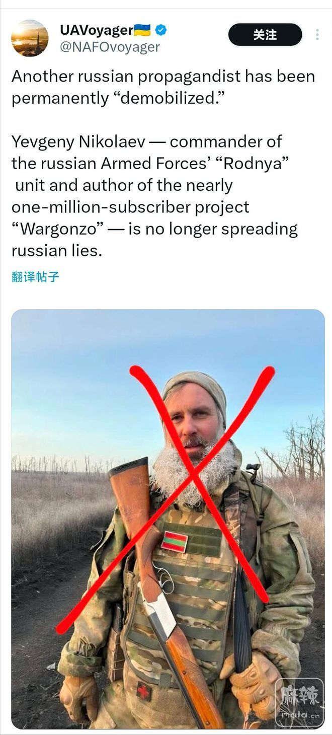Click the word "Wargonzo" in the post

point(65,229)
